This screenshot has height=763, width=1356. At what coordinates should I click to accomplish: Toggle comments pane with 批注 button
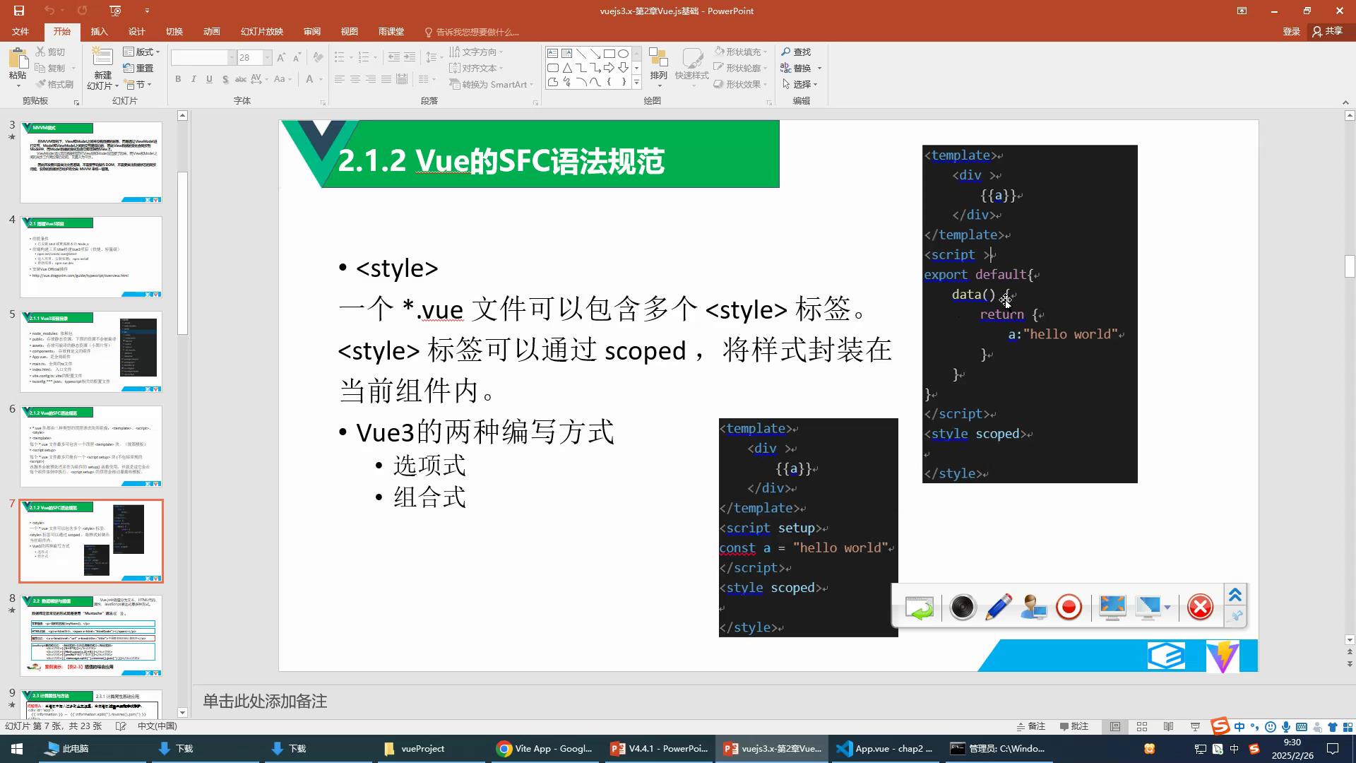[x=1074, y=726]
